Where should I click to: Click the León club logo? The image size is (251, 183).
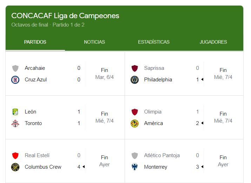tap(15, 112)
